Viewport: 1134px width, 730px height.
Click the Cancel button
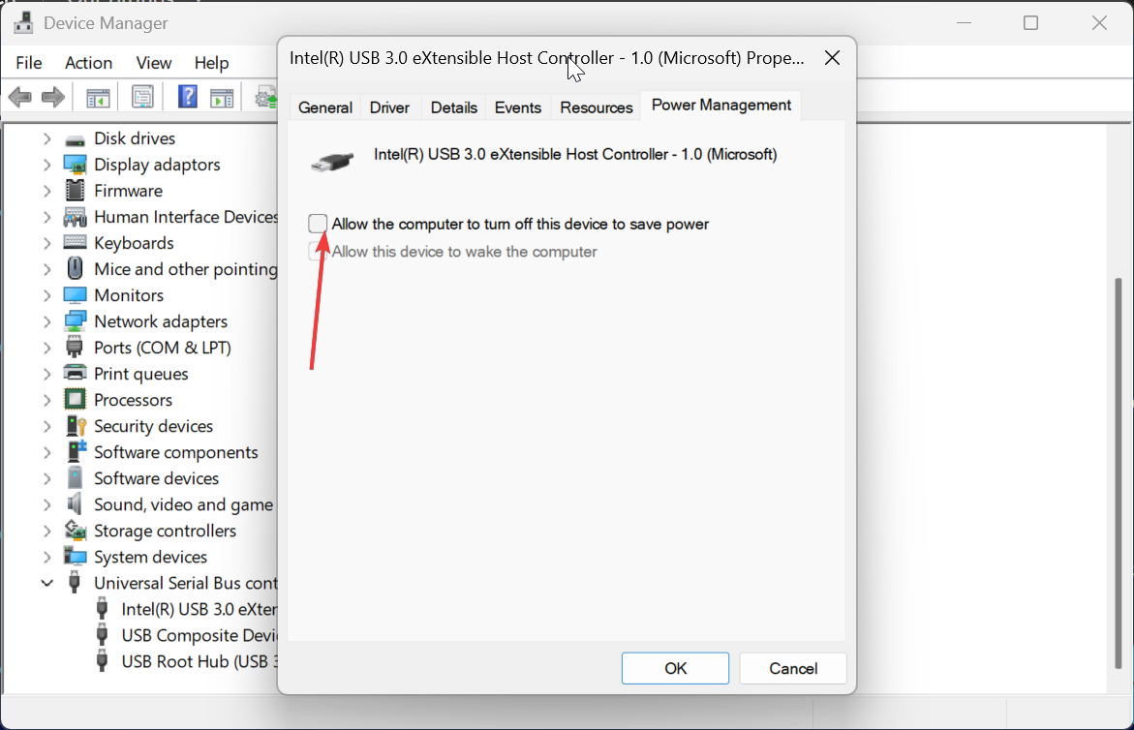793,669
